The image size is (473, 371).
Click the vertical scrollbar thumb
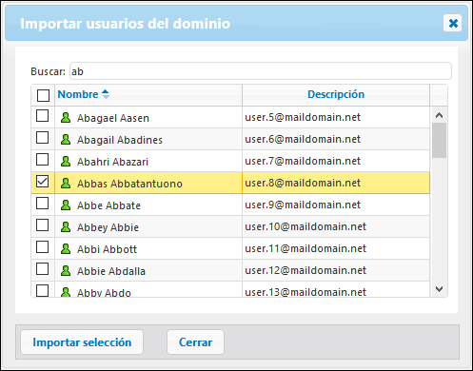tap(439, 140)
